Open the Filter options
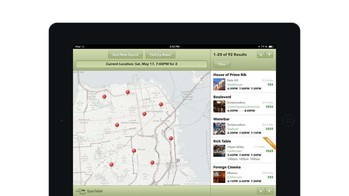The height and width of the screenshot is (196, 349). [x=222, y=64]
